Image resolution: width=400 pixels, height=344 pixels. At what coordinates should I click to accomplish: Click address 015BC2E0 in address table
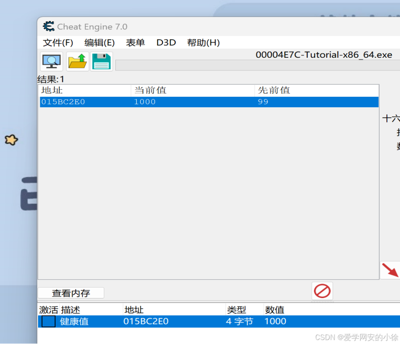coord(146,321)
